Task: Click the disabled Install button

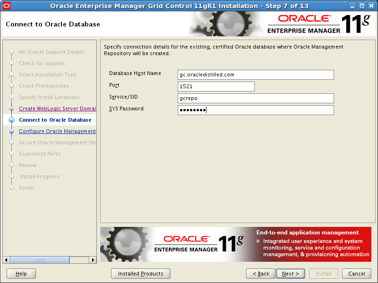Action: coord(324,274)
